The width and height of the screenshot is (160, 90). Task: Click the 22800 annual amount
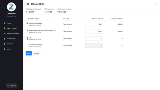coord(120,24)
